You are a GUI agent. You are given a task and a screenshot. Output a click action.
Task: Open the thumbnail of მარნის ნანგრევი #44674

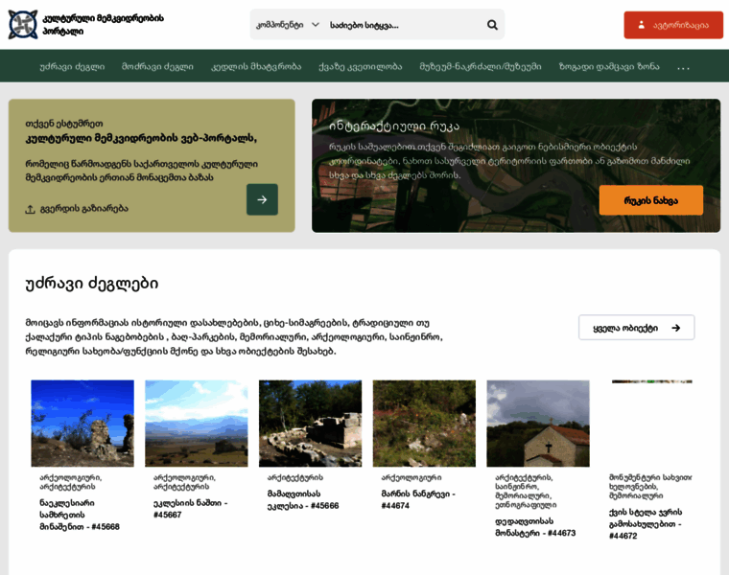pyautogui.click(x=424, y=424)
